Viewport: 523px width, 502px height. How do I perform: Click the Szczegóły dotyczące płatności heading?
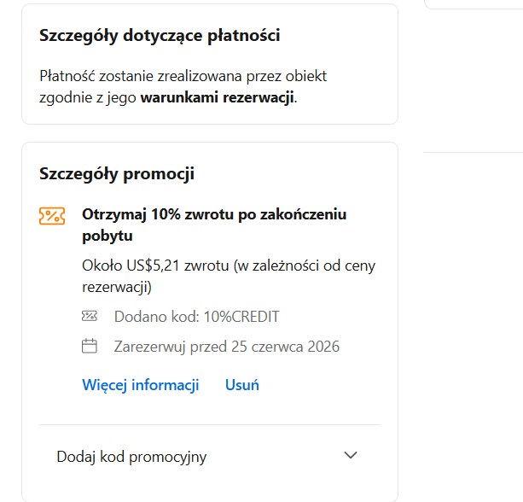pos(160,36)
